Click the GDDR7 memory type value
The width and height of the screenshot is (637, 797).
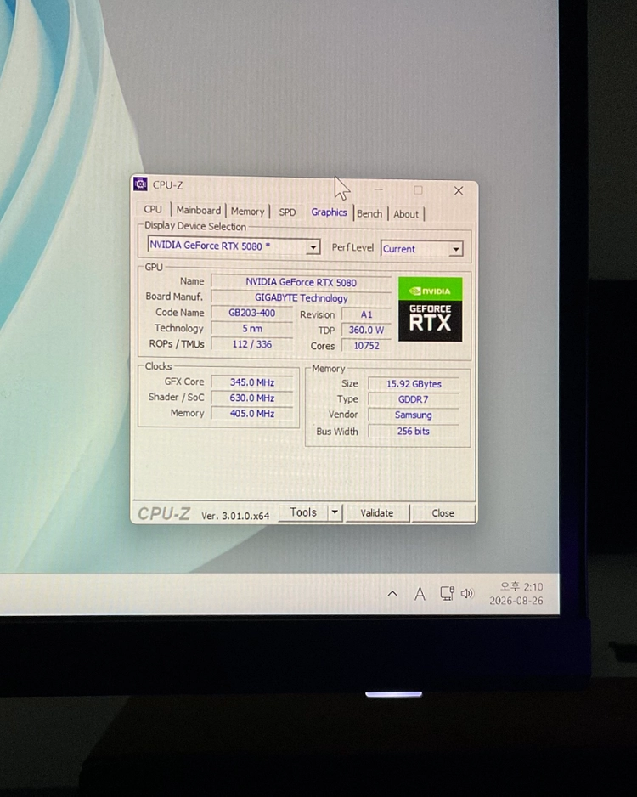point(414,399)
